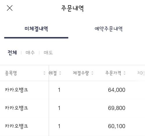Open 카카오뱅크 order priced 60,100
The image size is (145, 136).
pos(72,126)
